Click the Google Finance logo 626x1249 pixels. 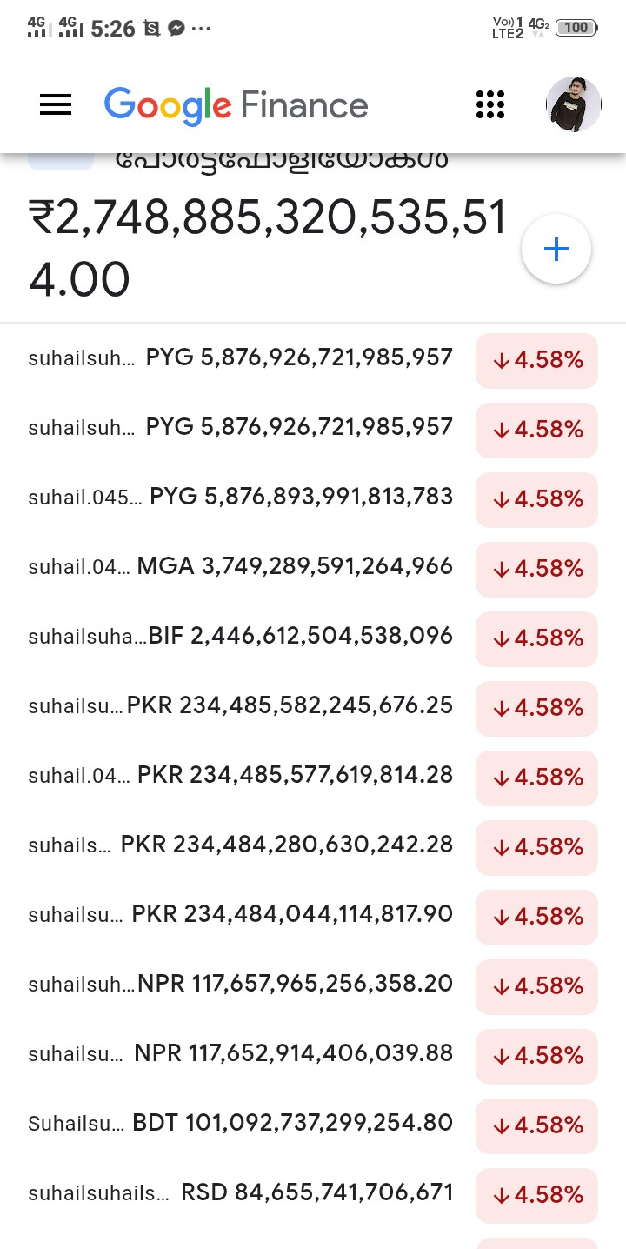click(x=236, y=105)
